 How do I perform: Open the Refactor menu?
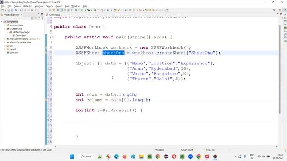tap(28, 6)
